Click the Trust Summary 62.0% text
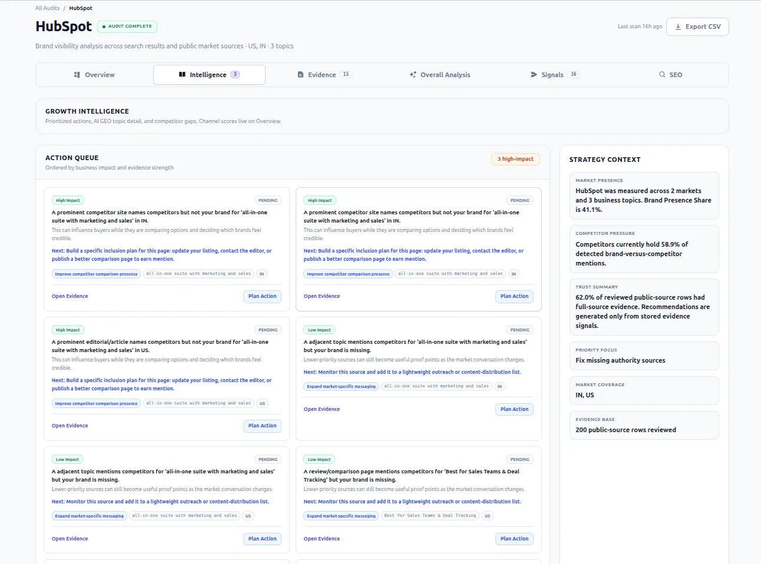Viewport: 761px width, 564px height. (x=643, y=311)
